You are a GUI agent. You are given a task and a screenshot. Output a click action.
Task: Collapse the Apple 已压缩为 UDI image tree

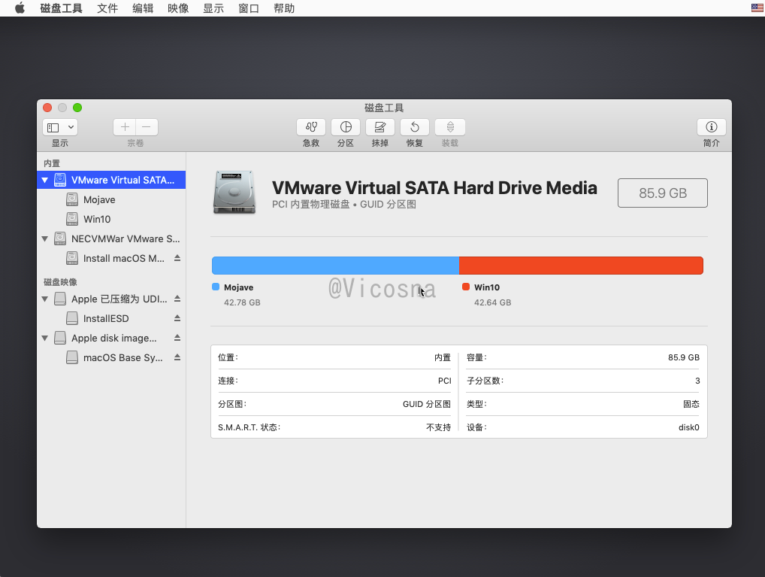click(x=45, y=299)
